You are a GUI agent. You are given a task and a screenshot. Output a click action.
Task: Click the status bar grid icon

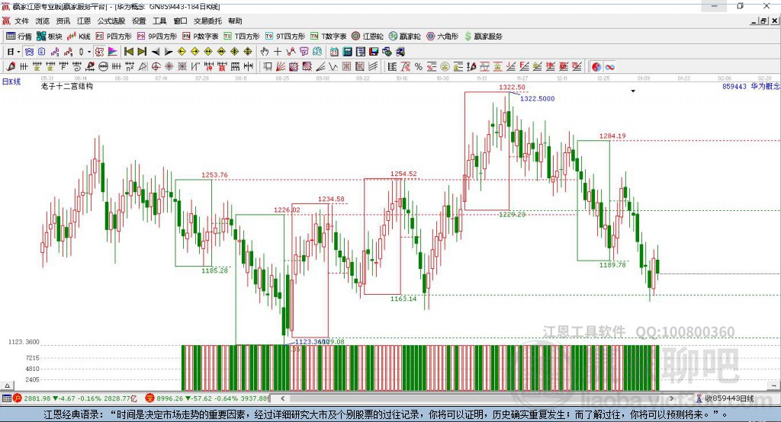6,398
